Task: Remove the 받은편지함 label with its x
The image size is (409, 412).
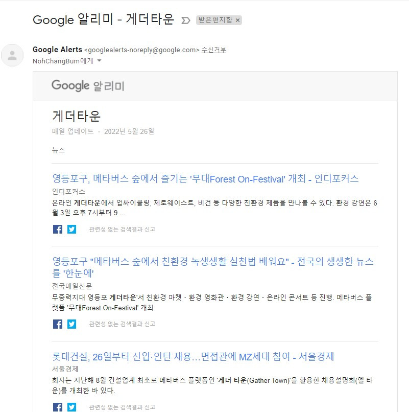Action: (238, 19)
